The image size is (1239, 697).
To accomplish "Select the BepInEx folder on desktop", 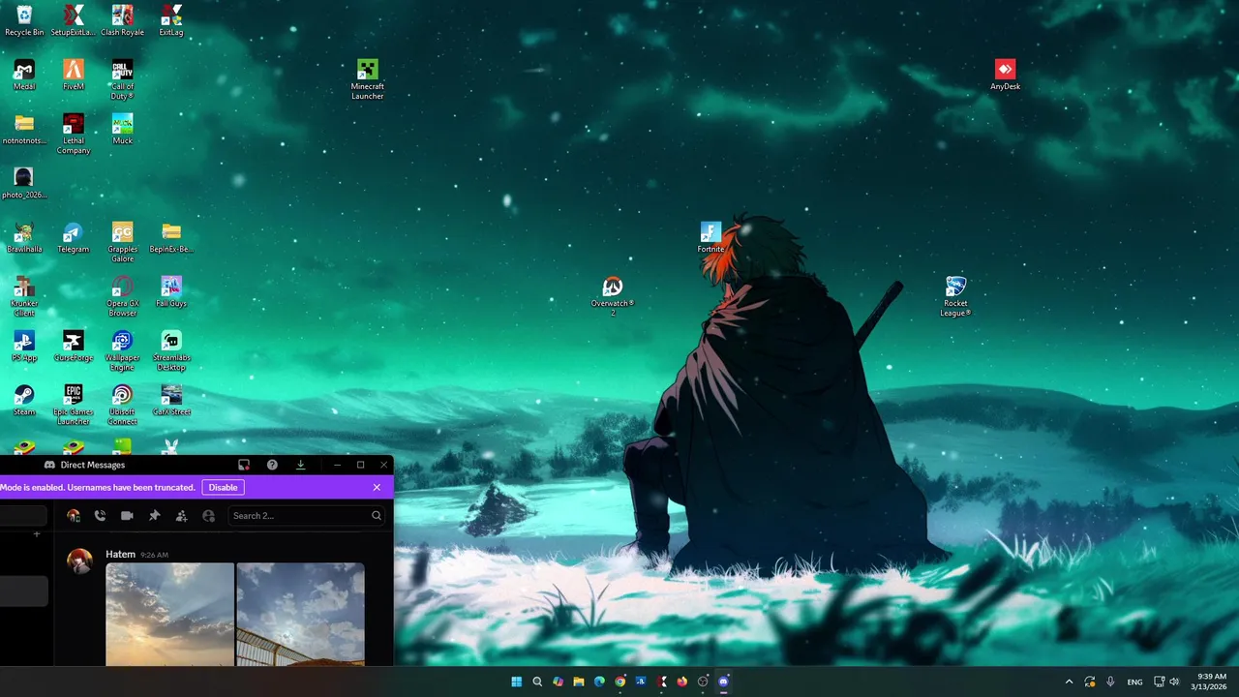I will (x=171, y=238).
